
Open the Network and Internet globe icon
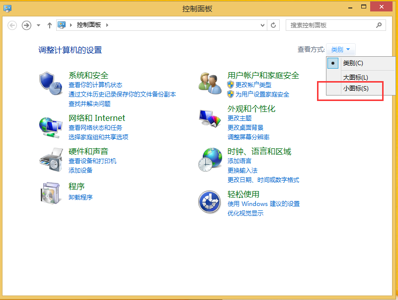click(x=51, y=128)
